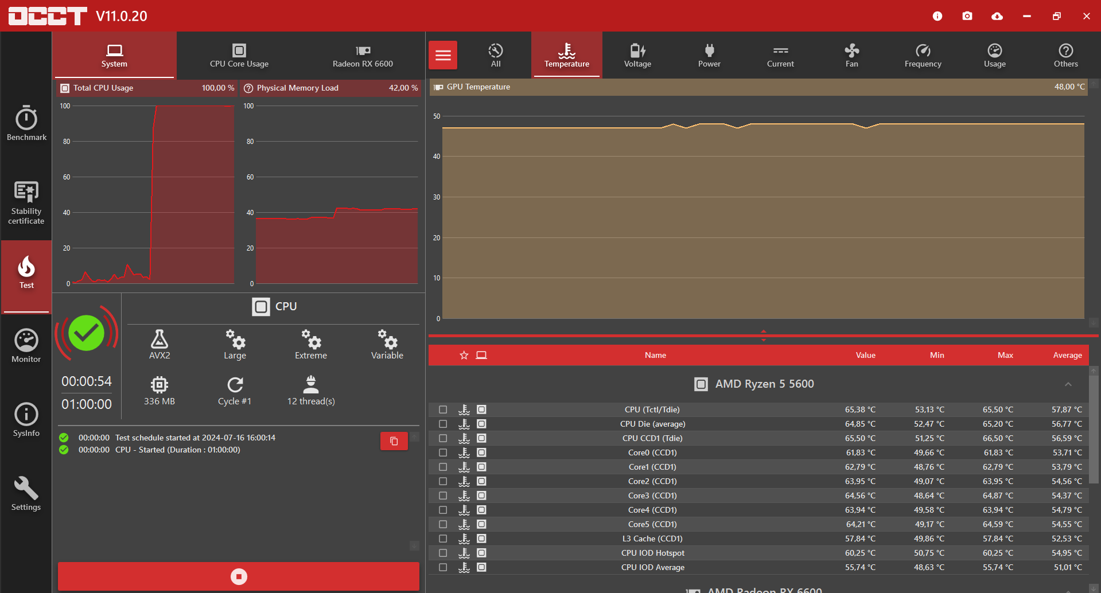Enable the CPU IOD Hotspot checkbox
Image resolution: width=1101 pixels, height=593 pixels.
pyautogui.click(x=443, y=553)
